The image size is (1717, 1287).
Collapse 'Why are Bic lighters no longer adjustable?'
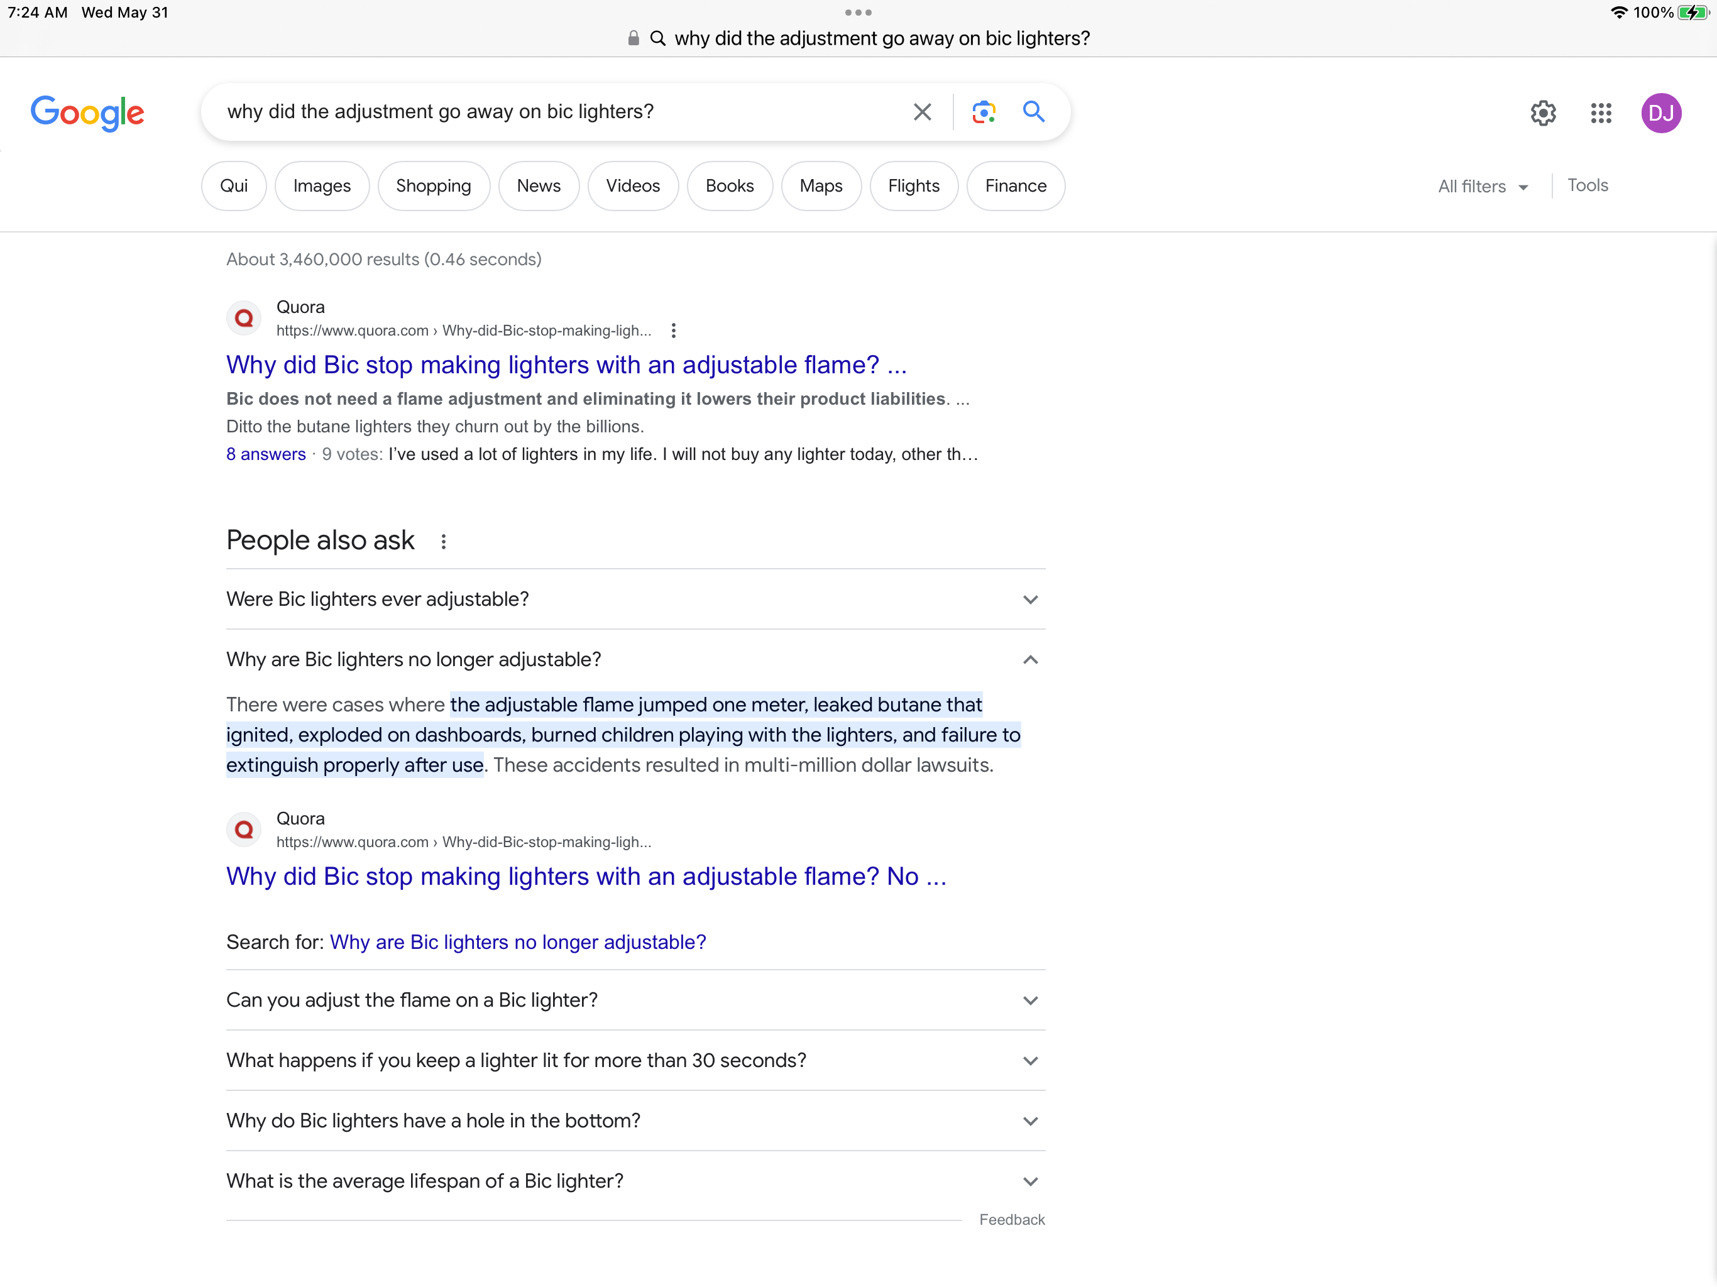point(636,660)
